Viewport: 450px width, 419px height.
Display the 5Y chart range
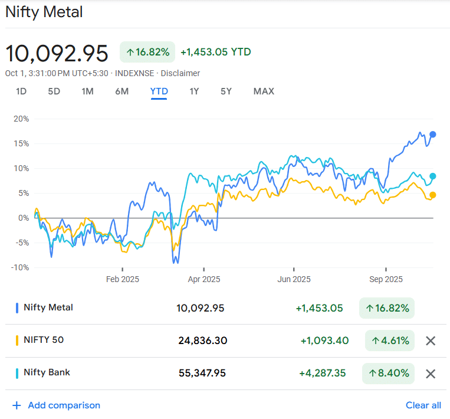[x=226, y=91]
